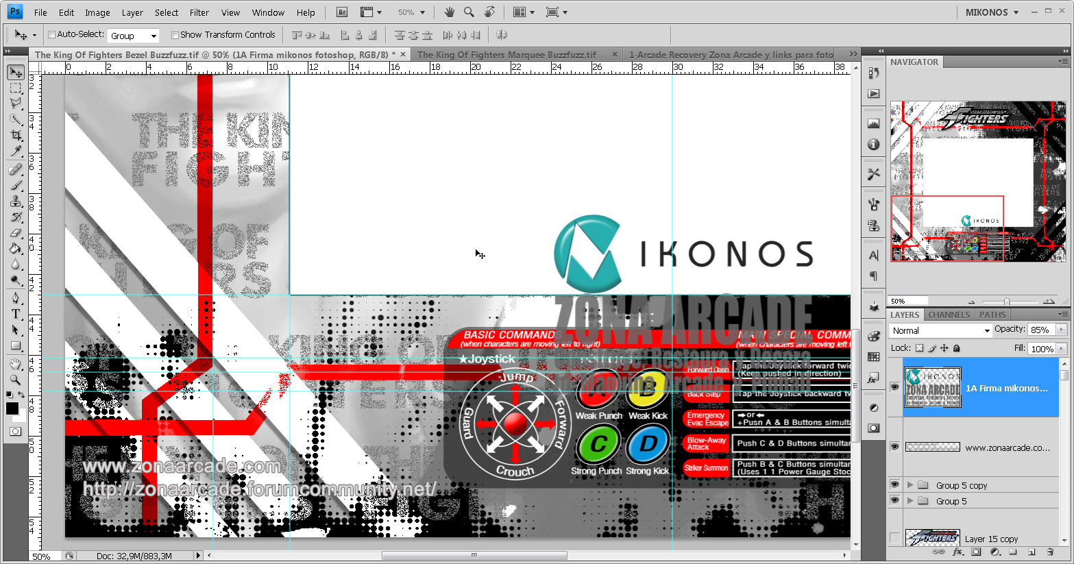Switch to the 1-Arcade Recovery Zona Arcade document tab
This screenshot has height=564, width=1074.
[731, 55]
